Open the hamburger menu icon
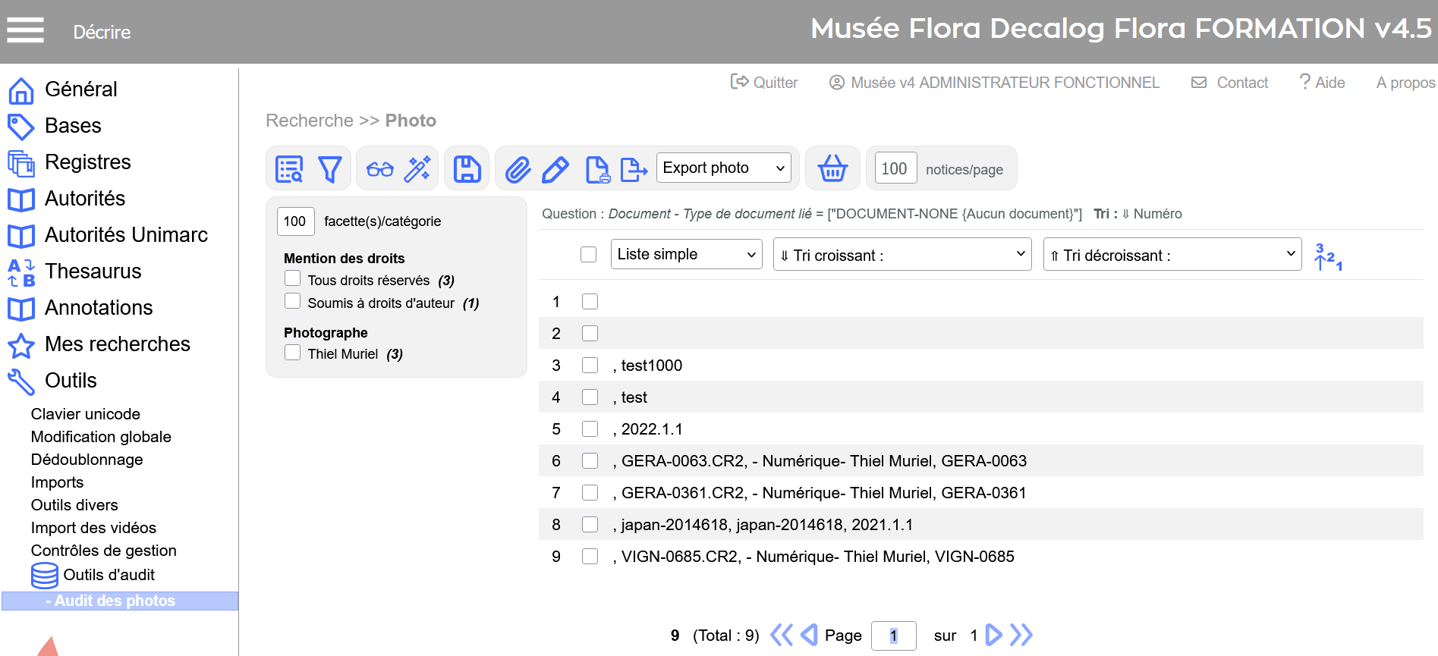Viewport: 1438px width, 656px height. [x=25, y=30]
